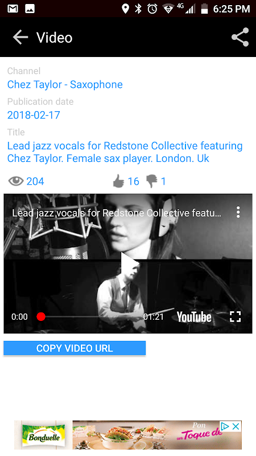Click the video title overlay text
256x456 pixels.
(x=117, y=213)
